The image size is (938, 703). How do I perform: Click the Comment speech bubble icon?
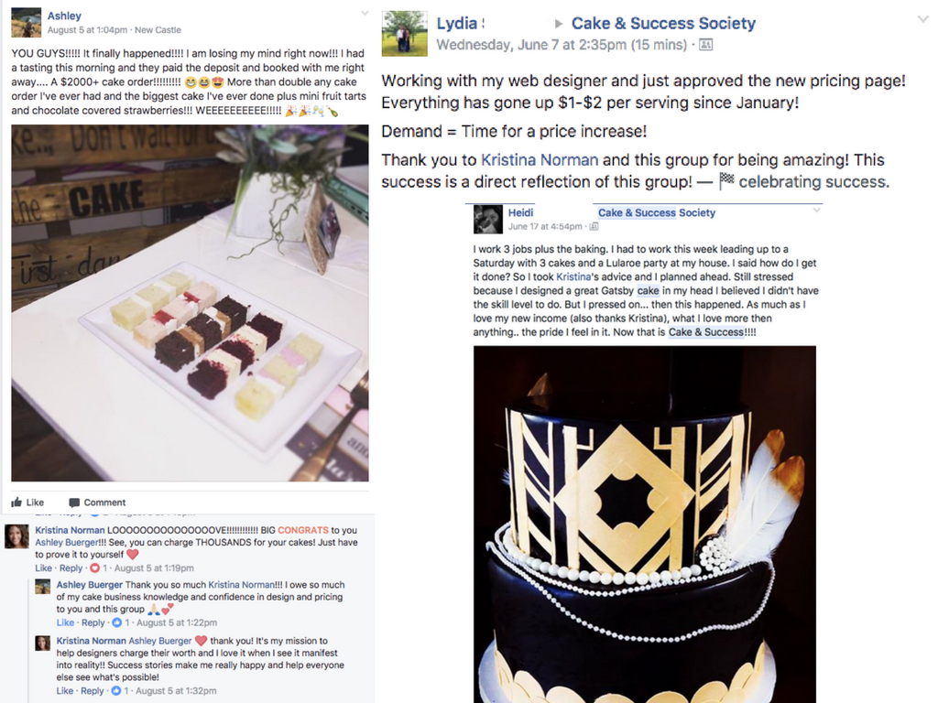click(x=74, y=503)
